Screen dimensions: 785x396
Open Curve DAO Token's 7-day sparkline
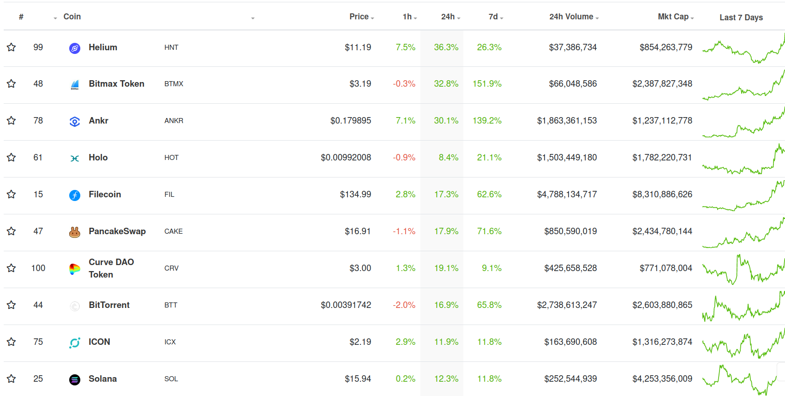tap(743, 269)
